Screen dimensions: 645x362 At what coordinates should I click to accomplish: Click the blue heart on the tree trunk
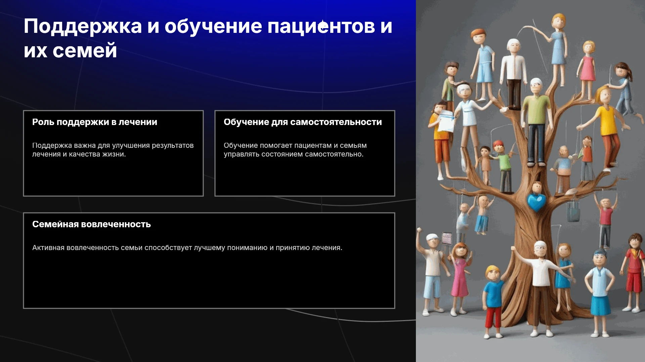[x=536, y=202]
